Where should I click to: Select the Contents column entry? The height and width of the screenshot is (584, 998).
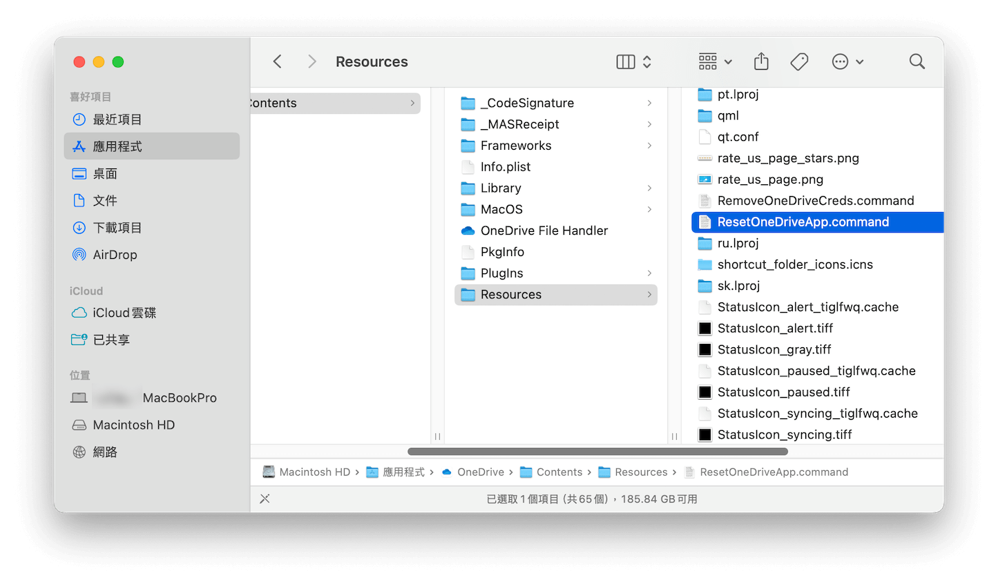(x=336, y=103)
